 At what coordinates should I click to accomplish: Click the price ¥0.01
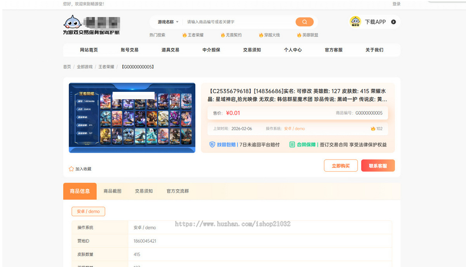coord(233,113)
